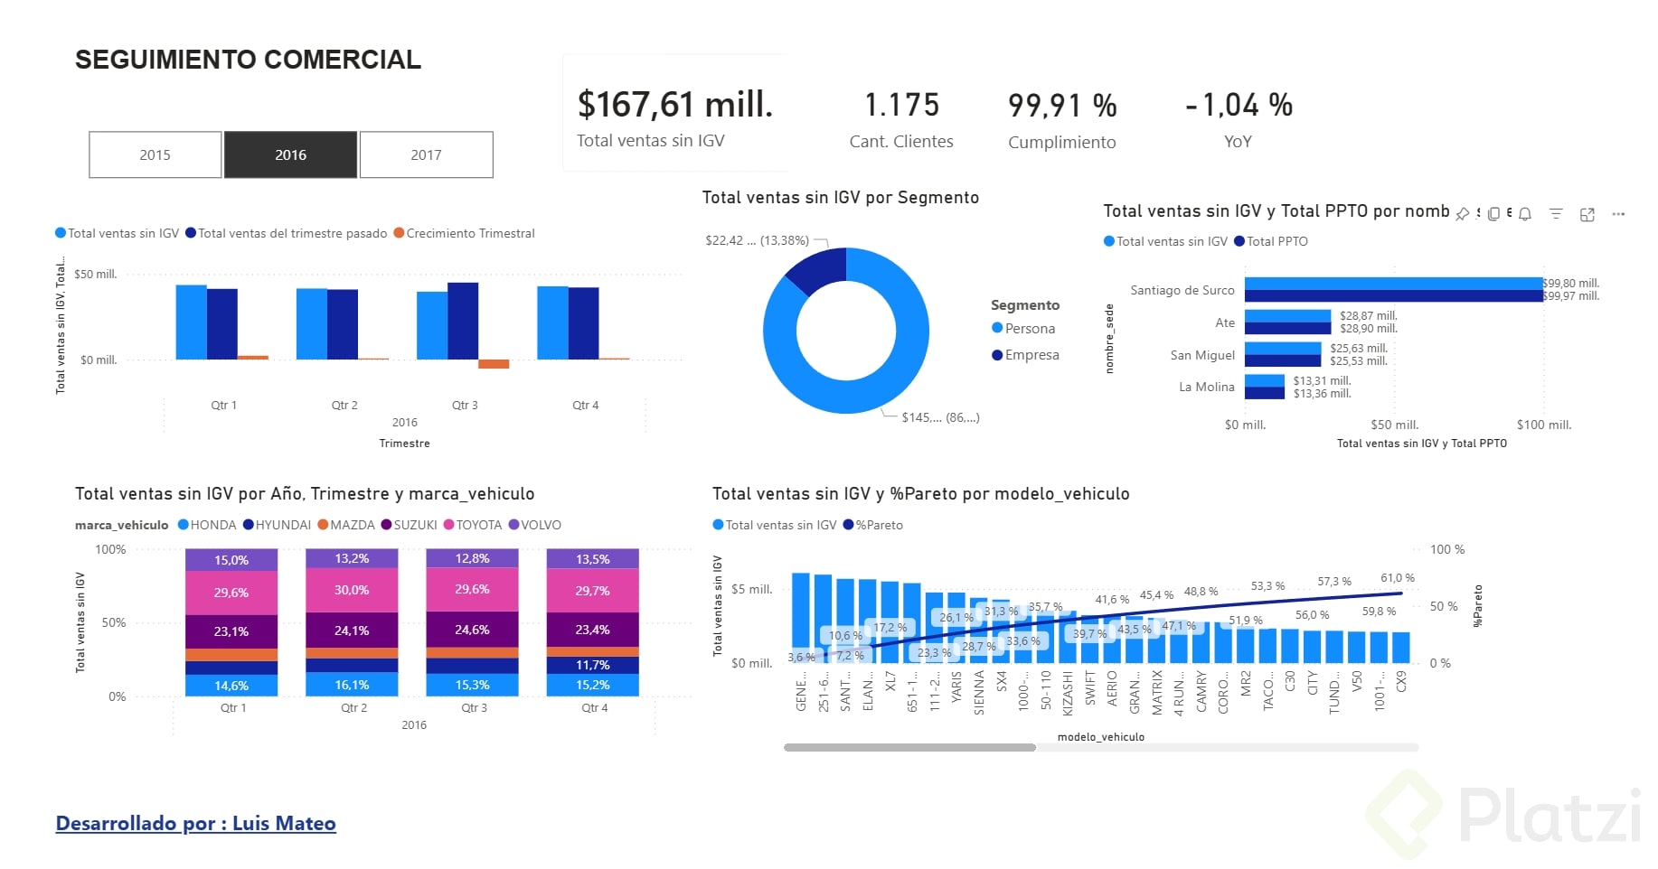The image size is (1658, 869).
Task: Open the sede bar chart in focus mode
Action: click(1587, 214)
